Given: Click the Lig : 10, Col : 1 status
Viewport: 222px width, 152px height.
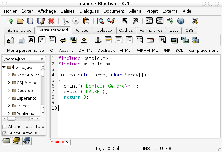Looking at the screenshot, I should [111, 148].
